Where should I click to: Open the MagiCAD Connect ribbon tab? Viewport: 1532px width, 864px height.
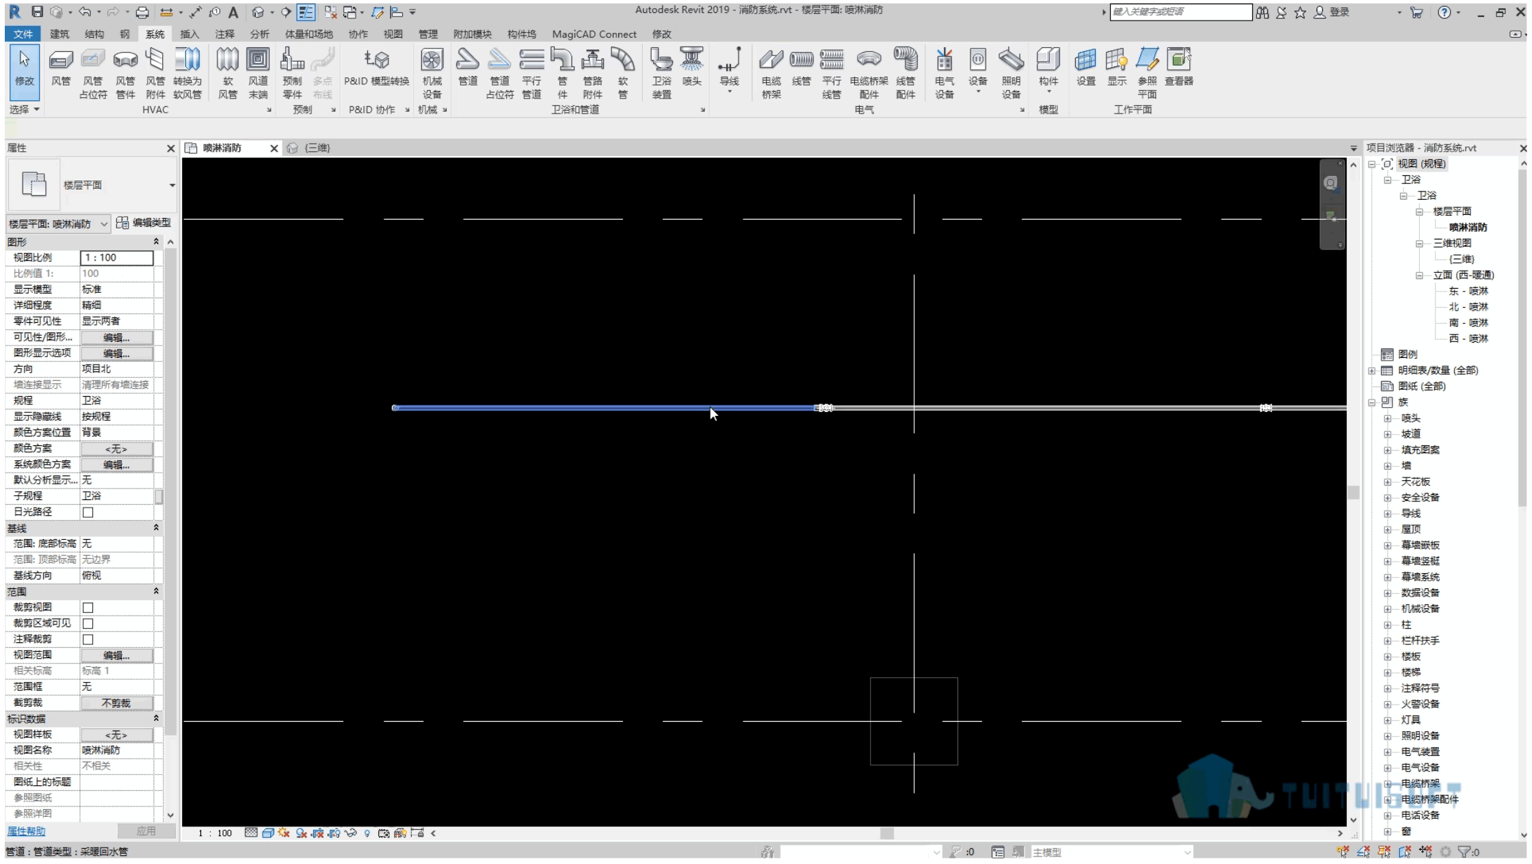click(594, 34)
